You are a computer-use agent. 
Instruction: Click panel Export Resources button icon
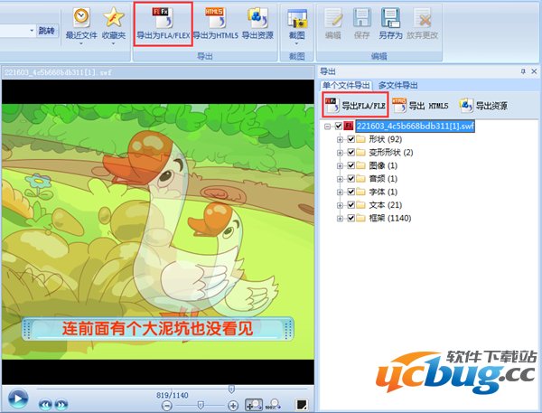466,105
